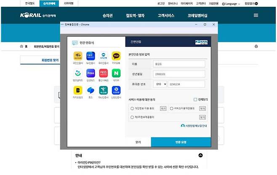This screenshot has height=175, width=277.
Task: Open the 010 phone prefix dropdown
Action: (x=160, y=84)
